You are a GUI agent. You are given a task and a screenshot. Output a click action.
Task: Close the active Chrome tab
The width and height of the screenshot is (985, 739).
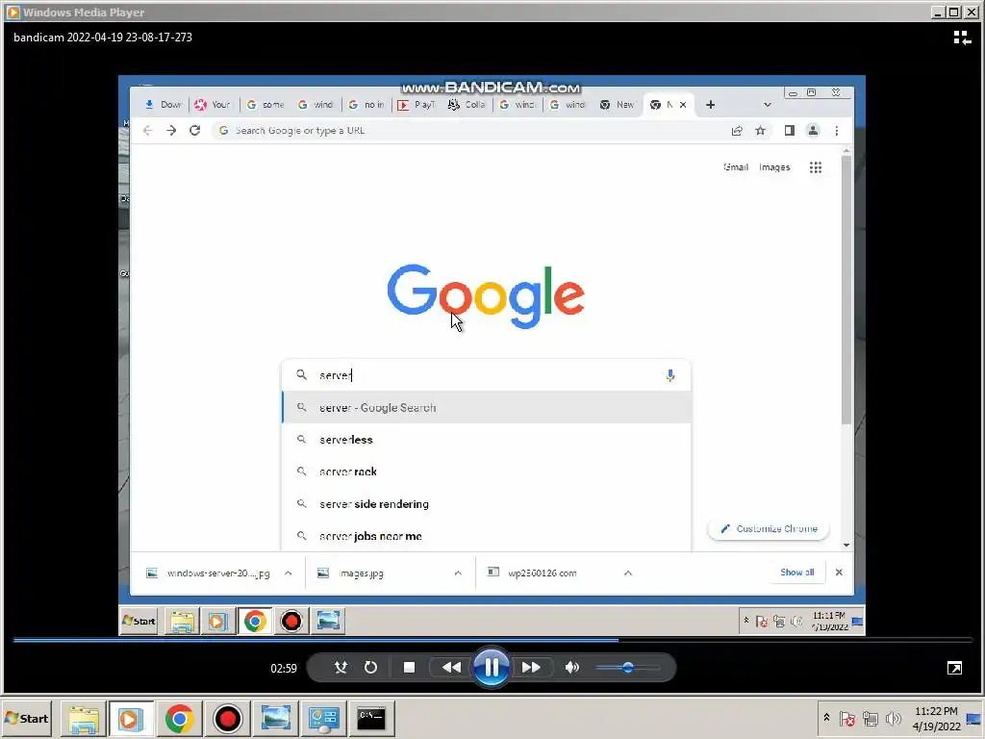click(683, 105)
